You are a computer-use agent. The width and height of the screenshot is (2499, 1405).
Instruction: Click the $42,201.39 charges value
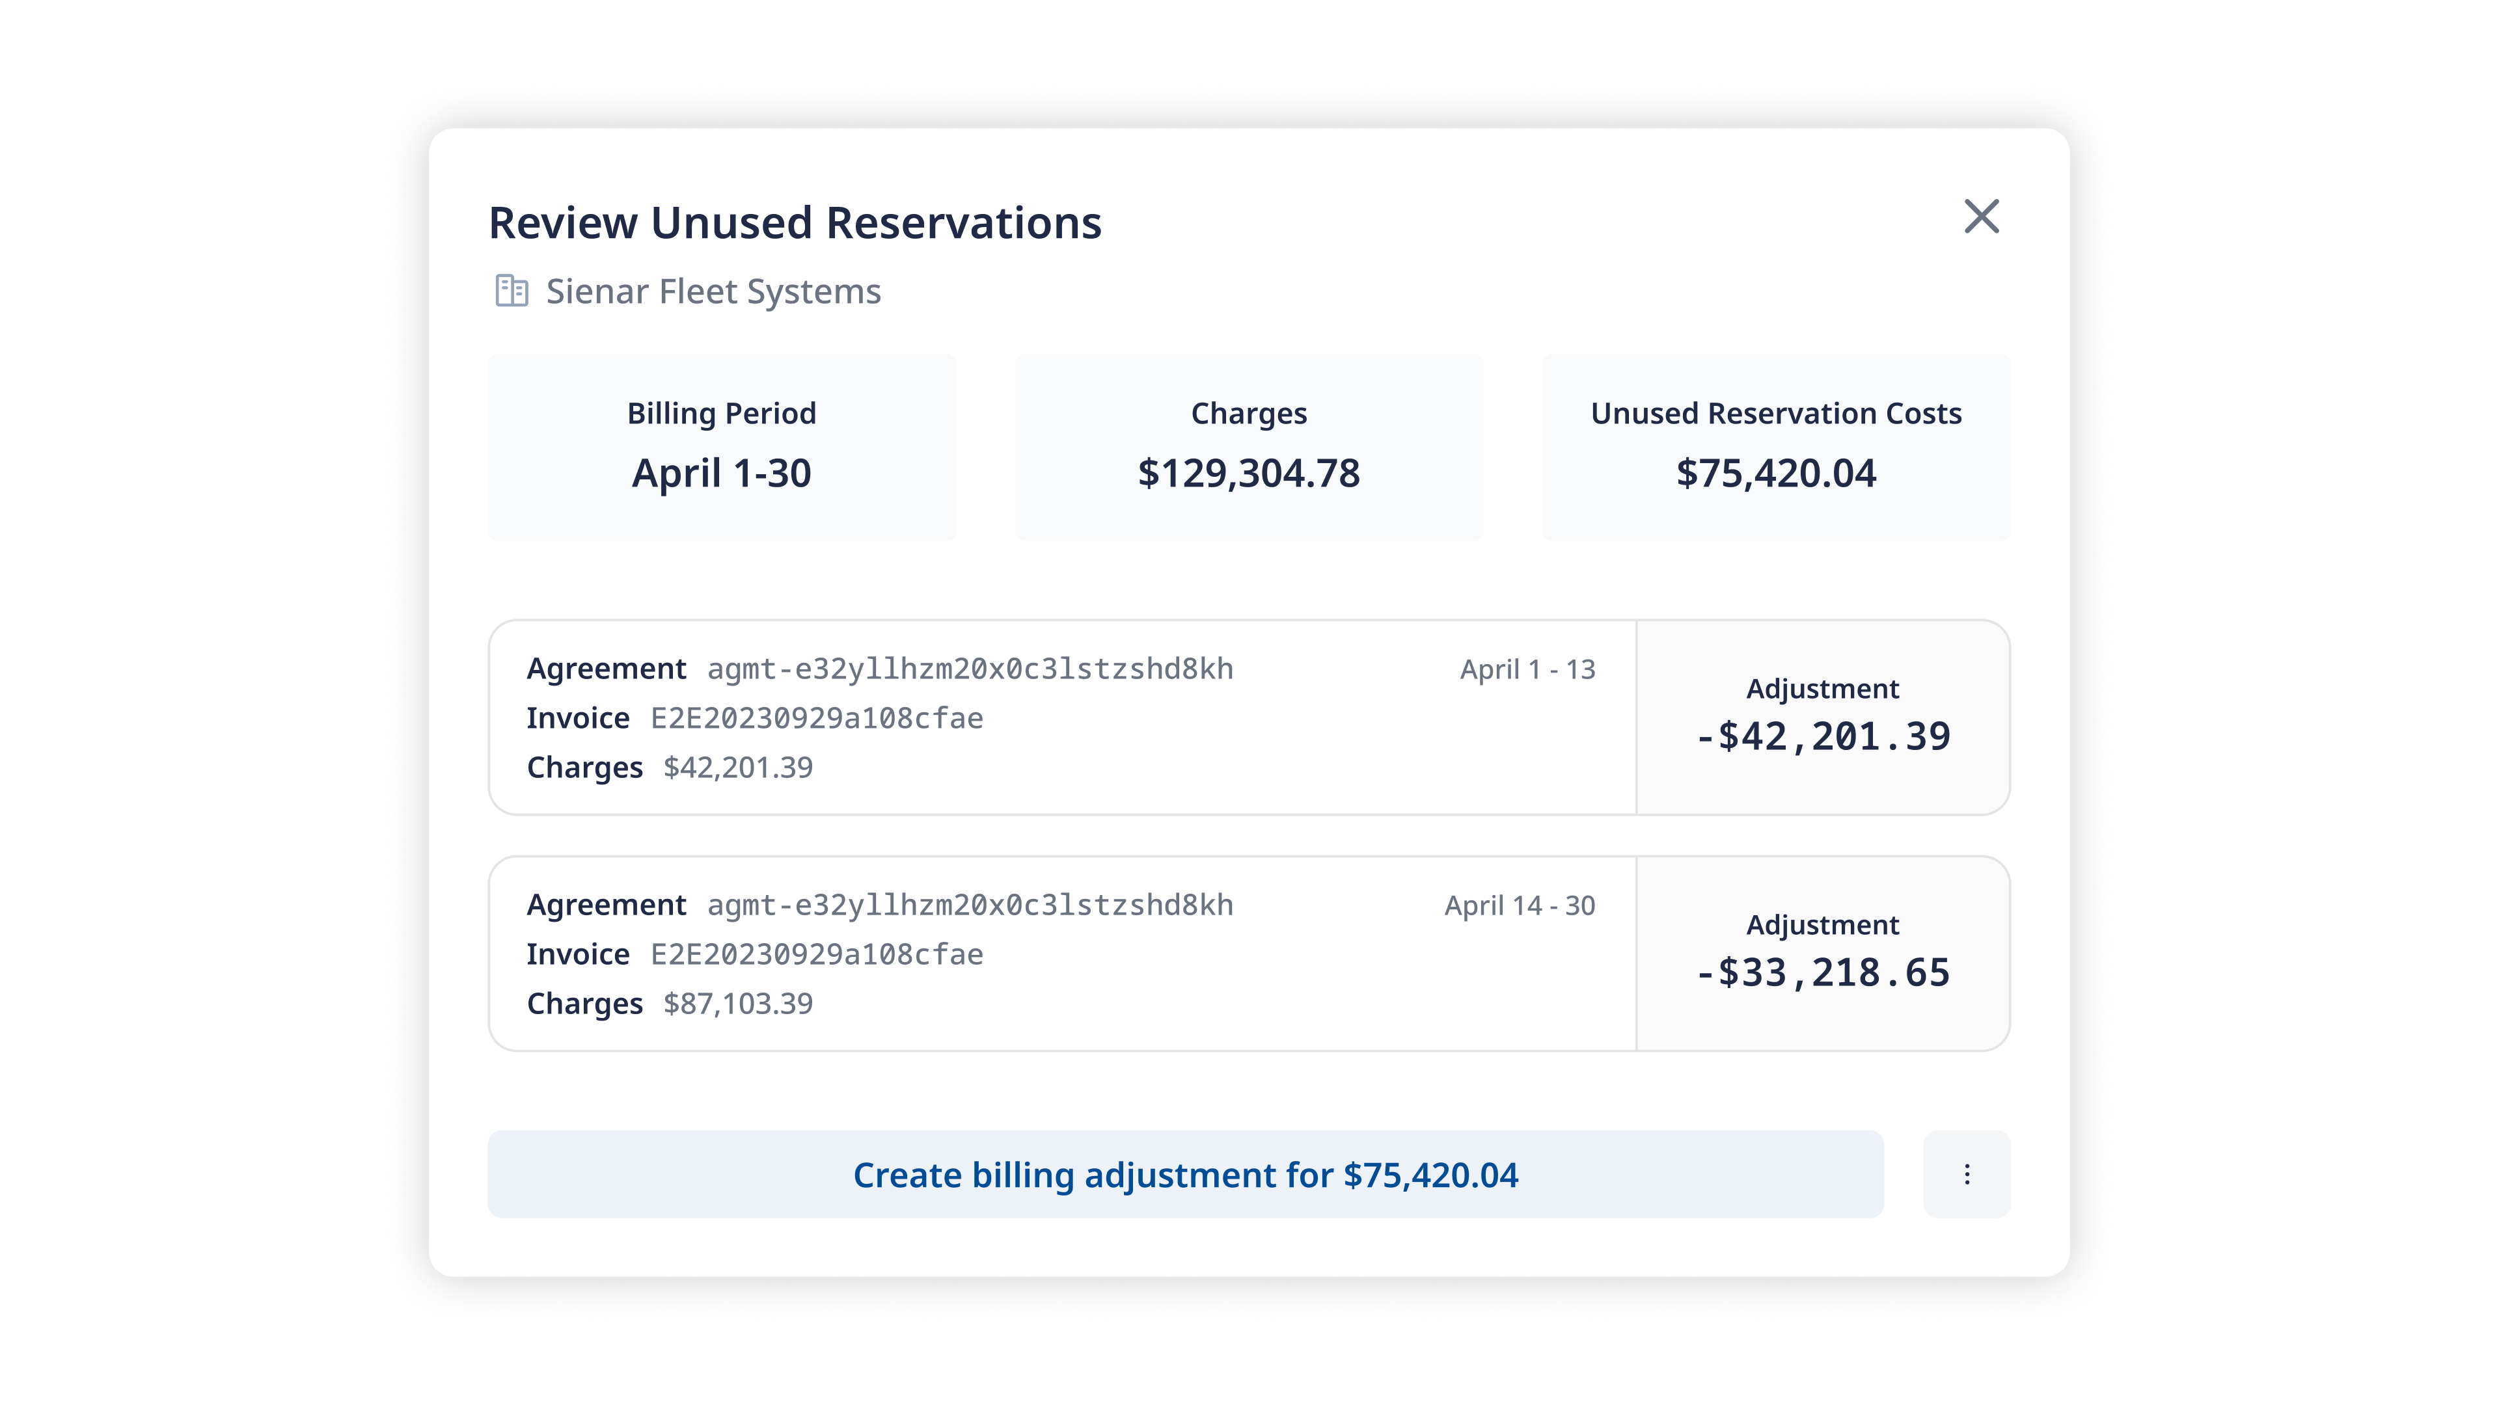click(x=738, y=768)
